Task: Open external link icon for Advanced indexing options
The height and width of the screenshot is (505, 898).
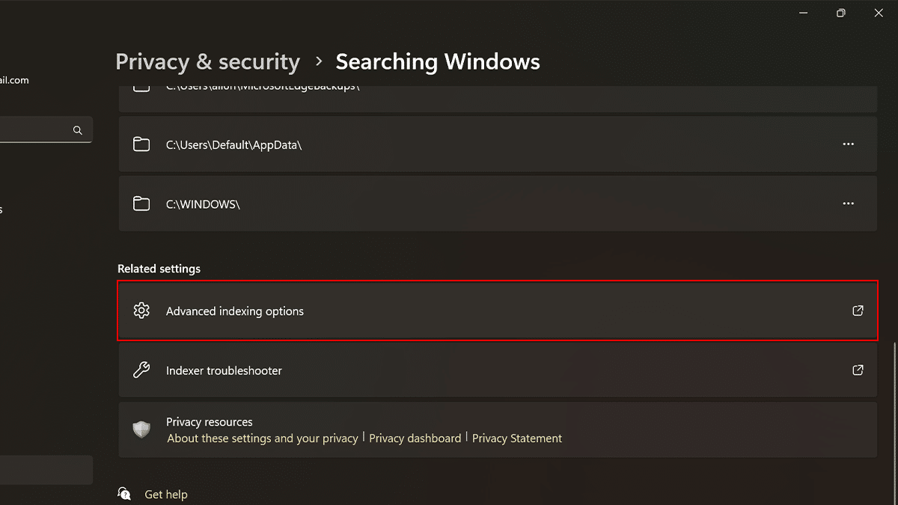Action: coord(858,310)
